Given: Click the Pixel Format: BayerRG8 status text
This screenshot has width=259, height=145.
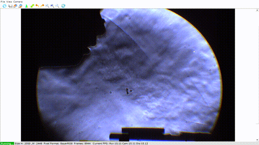Looking at the screenshot, I should (x=58, y=143).
